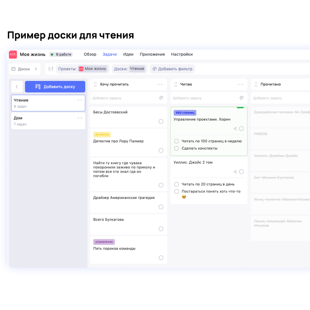The width and height of the screenshot is (310, 310).
Task: Open completed card Ясно, понятно. Максим
Action: point(281,205)
